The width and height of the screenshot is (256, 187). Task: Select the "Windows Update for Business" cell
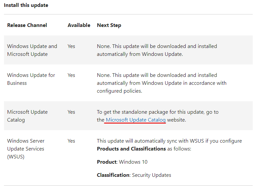click(x=31, y=79)
